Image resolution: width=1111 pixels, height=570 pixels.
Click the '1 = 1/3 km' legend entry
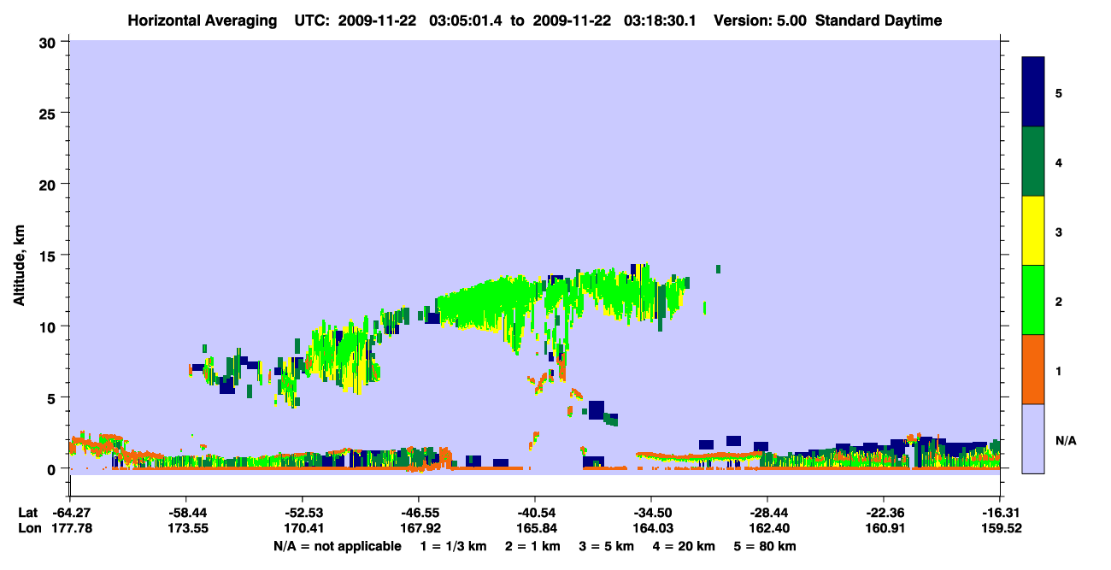point(455,546)
